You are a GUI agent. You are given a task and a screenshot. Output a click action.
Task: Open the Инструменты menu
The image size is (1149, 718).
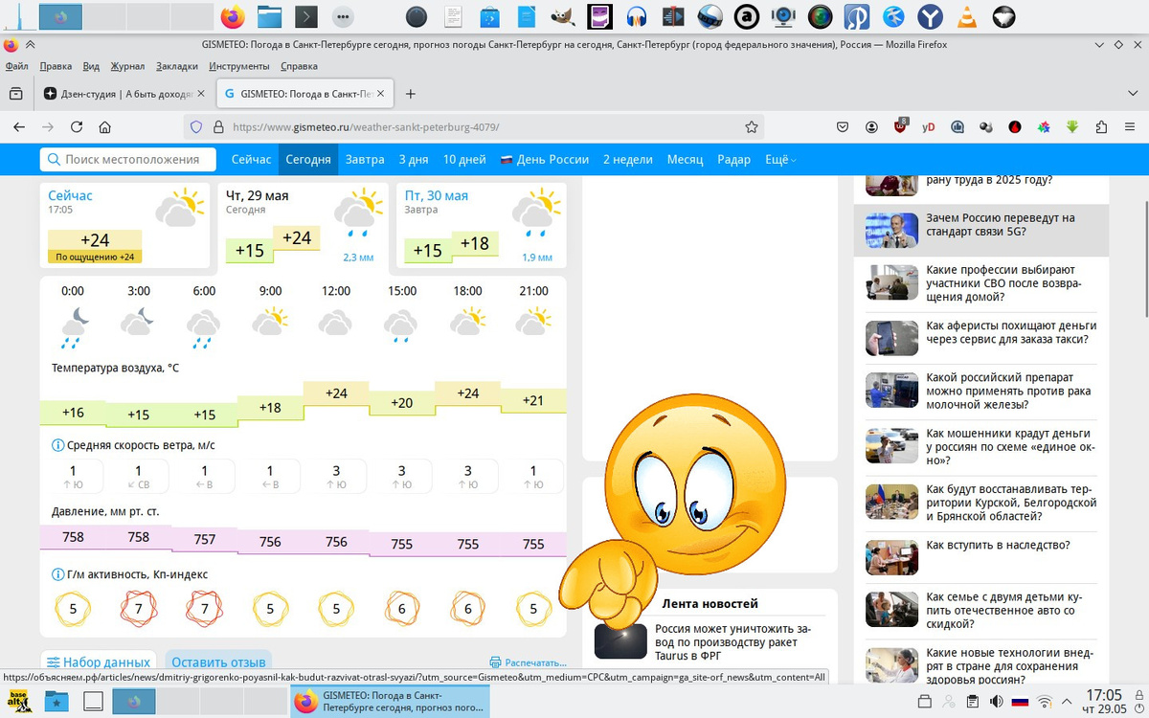[239, 66]
